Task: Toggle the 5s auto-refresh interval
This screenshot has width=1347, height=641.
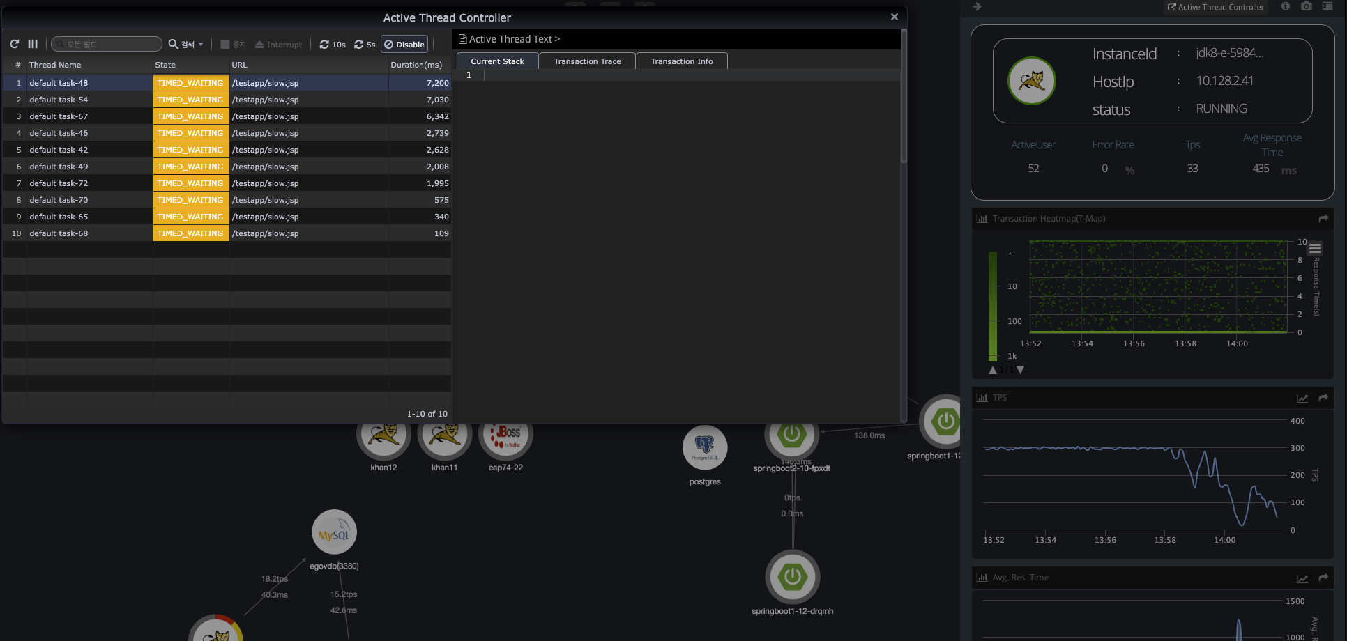Action: (365, 44)
